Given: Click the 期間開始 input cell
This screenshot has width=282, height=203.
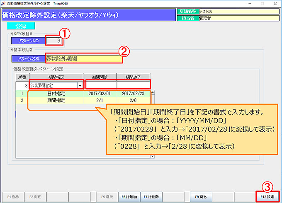Looking at the screenshot, I should tap(101, 85).
